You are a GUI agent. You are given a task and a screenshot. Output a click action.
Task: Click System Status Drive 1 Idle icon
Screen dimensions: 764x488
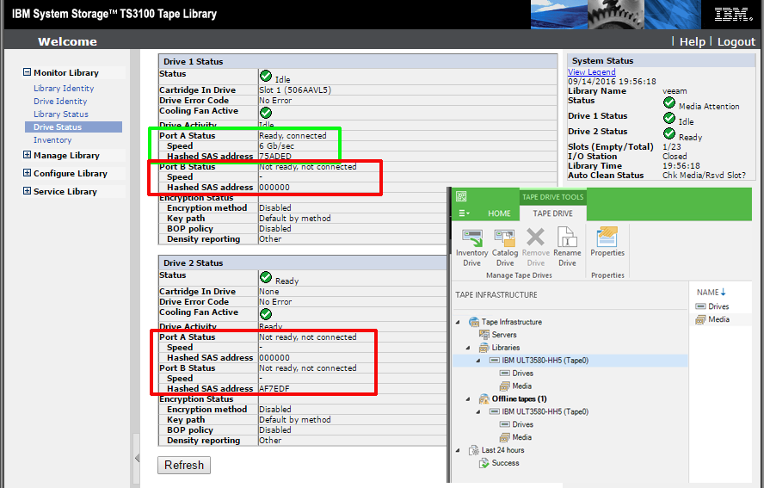tap(669, 118)
